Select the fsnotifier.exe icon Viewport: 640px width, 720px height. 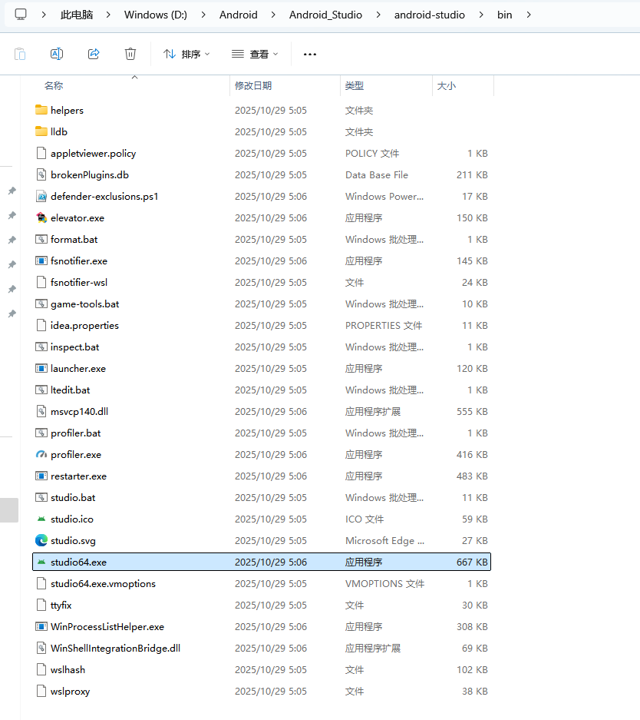click(x=41, y=260)
